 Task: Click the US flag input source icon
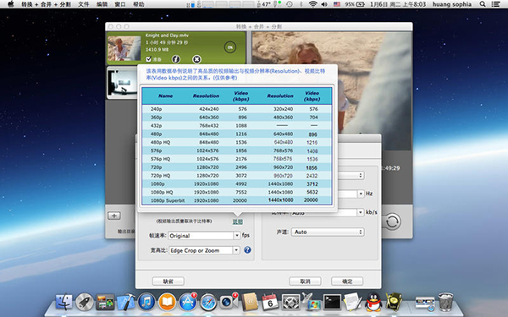pos(337,4)
